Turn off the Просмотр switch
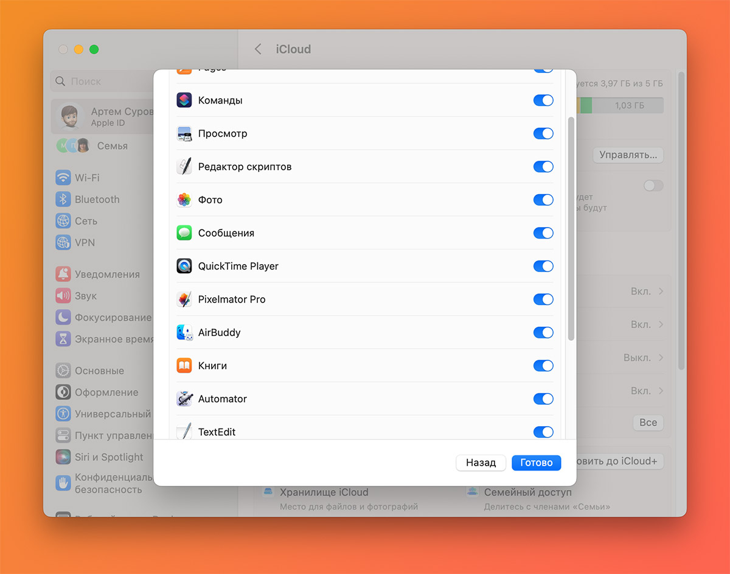This screenshot has width=730, height=574. click(543, 133)
